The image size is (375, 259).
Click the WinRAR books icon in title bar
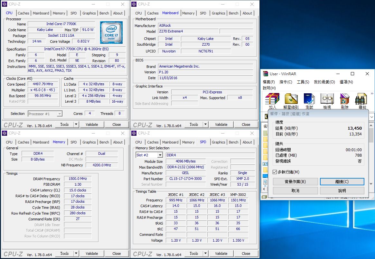[266, 74]
